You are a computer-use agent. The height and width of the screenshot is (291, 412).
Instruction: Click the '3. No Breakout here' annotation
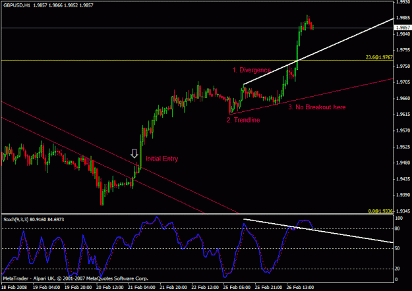[x=317, y=107]
